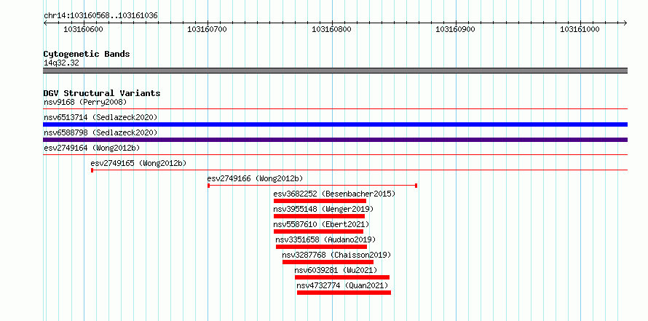The height and width of the screenshot is (321, 648).
Task: Click the 14q32.32 band label
Action: tap(61, 63)
